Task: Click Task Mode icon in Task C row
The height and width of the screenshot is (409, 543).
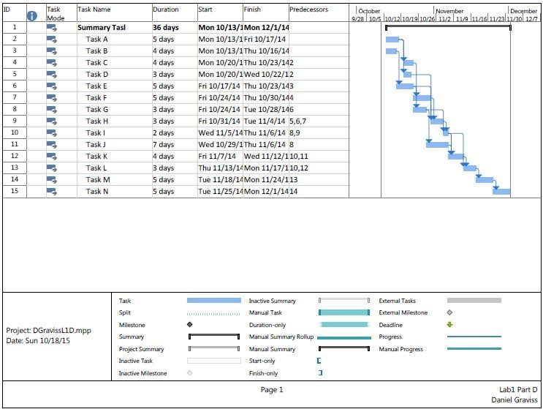Action: pyautogui.click(x=52, y=63)
